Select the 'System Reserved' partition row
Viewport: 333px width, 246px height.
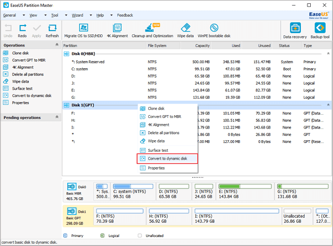click(196, 62)
